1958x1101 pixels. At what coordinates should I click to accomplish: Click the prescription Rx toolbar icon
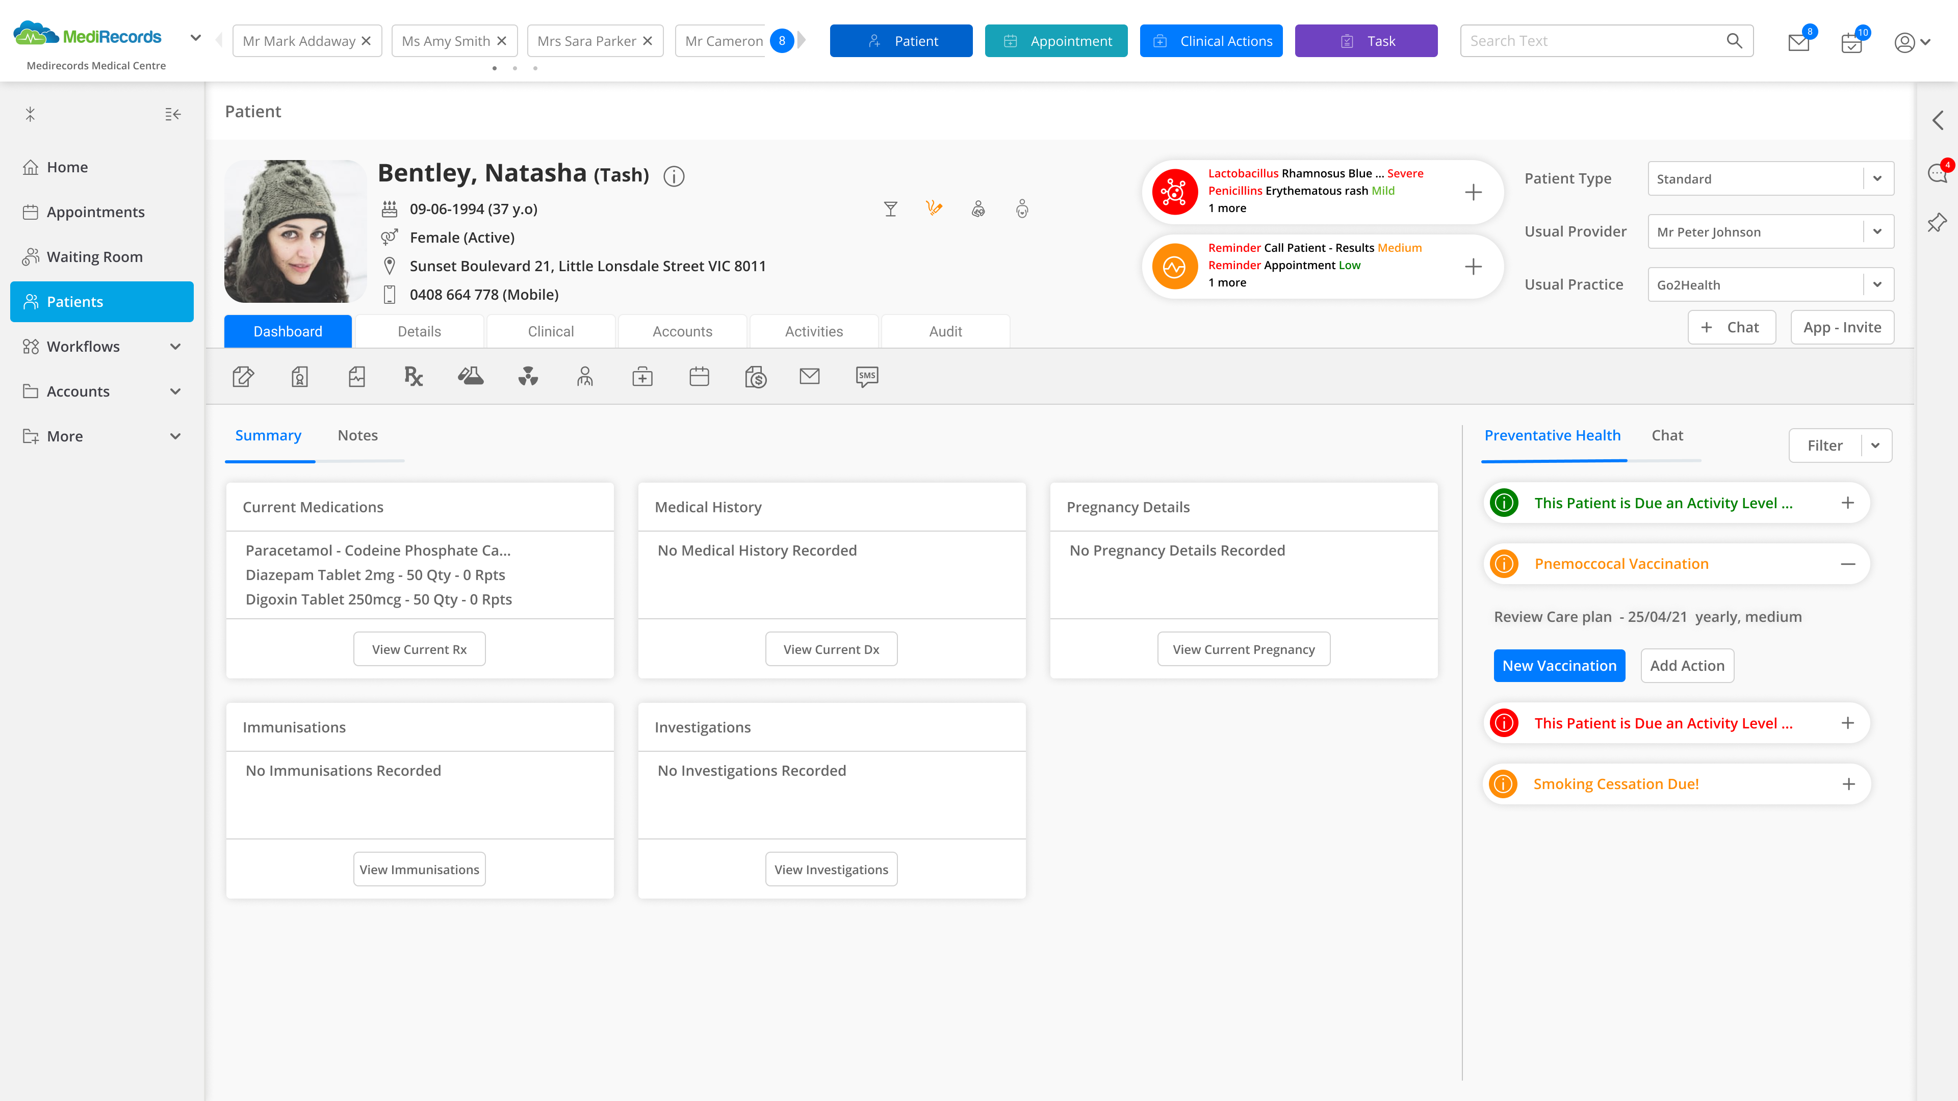(413, 376)
